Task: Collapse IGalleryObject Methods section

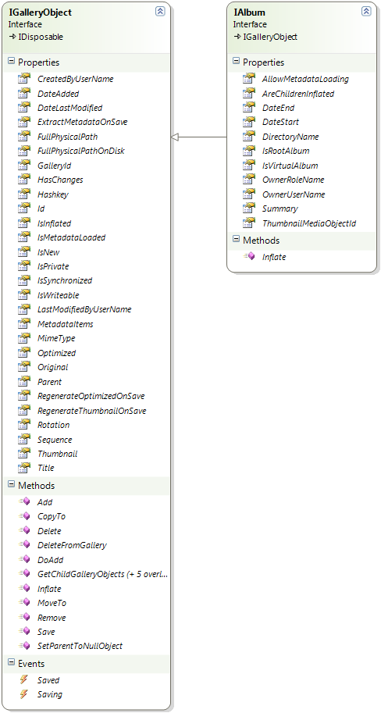Action: (x=12, y=485)
